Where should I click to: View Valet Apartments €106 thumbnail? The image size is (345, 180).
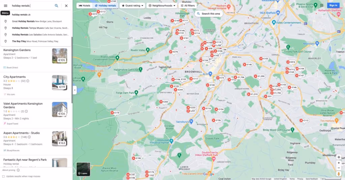[60, 109]
